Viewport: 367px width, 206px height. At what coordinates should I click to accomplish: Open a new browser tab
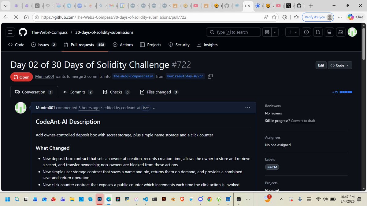[311, 6]
